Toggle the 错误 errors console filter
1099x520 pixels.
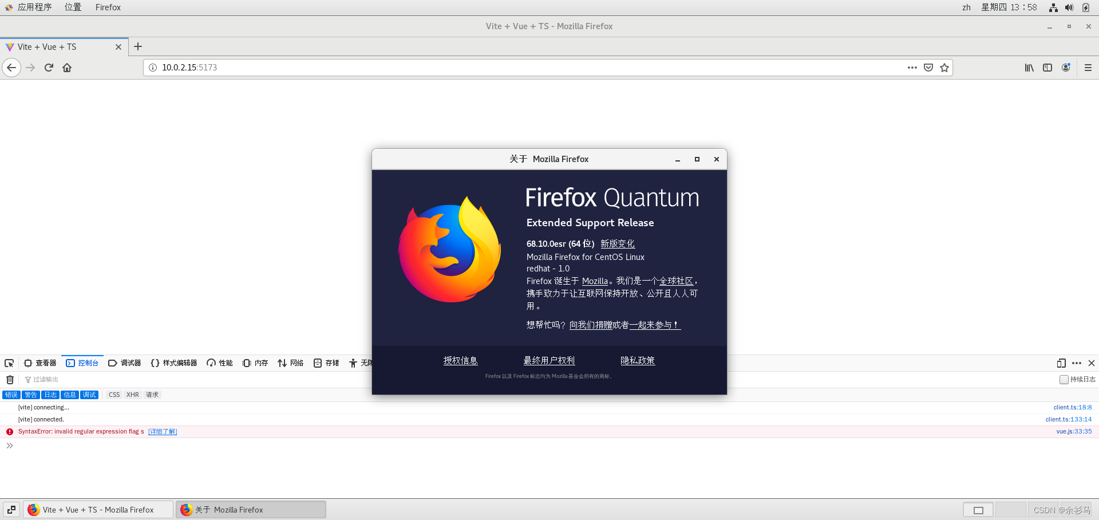(x=11, y=395)
